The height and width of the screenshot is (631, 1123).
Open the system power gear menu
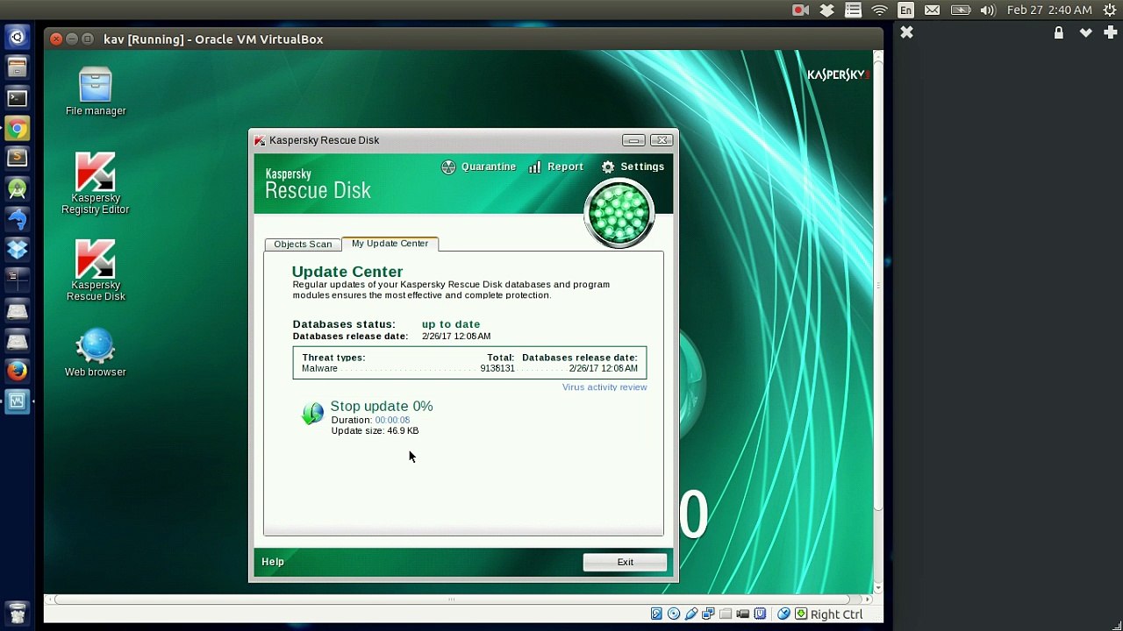pos(1109,11)
